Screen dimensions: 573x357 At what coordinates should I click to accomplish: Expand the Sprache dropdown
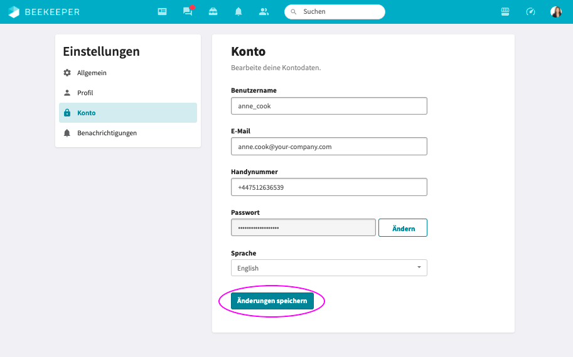tap(329, 268)
